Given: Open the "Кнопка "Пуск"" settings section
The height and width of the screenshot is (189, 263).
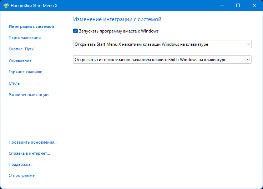Looking at the screenshot, I should point(22,49).
